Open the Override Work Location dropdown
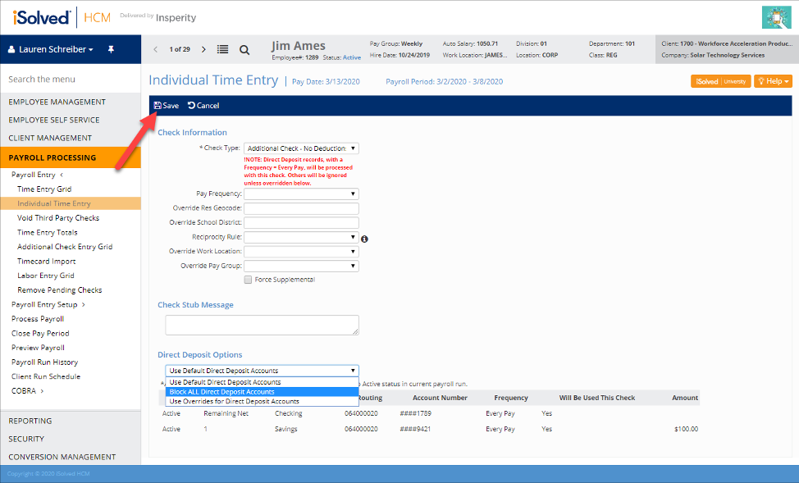799x483 pixels. (301, 251)
